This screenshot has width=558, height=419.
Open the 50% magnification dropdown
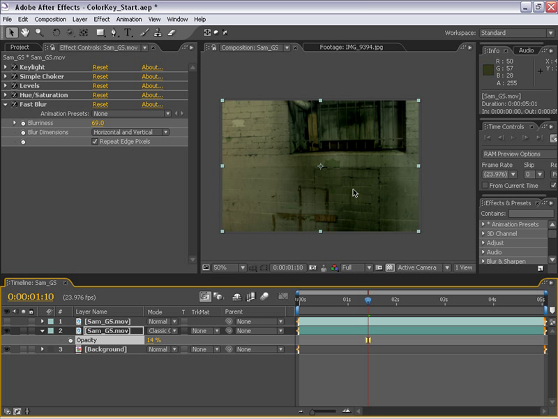[x=229, y=267]
